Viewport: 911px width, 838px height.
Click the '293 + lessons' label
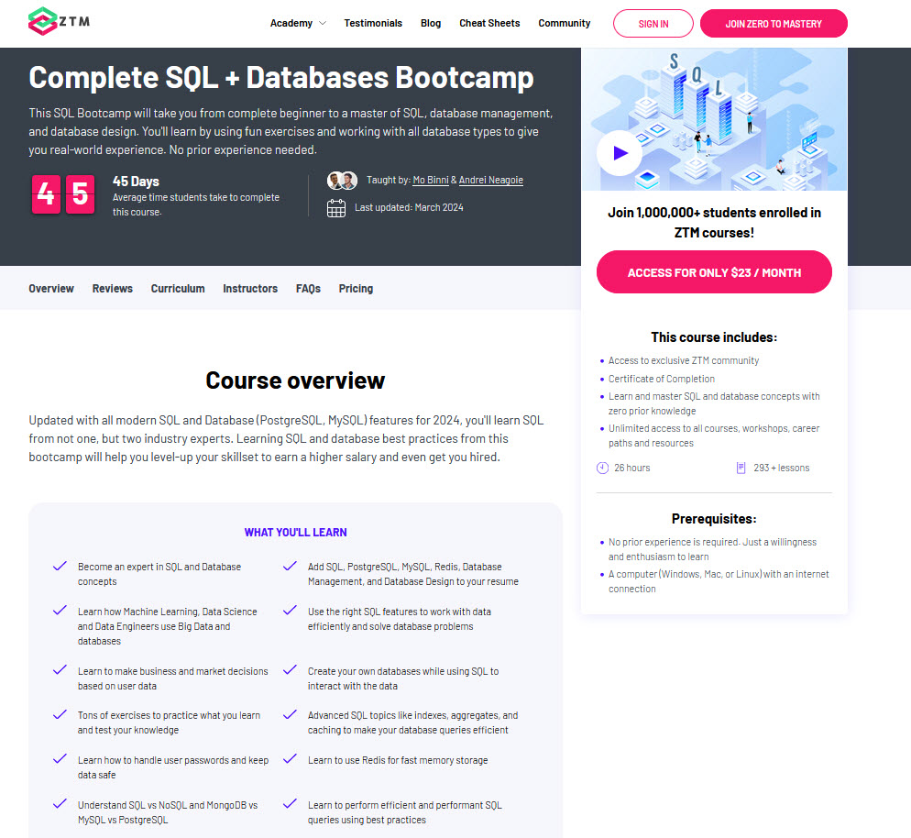782,468
